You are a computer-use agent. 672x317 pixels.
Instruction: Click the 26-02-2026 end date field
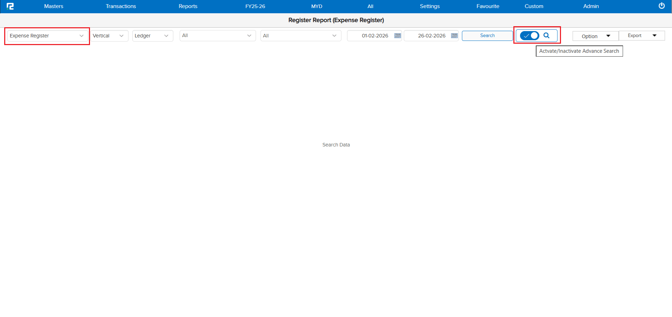pyautogui.click(x=431, y=36)
